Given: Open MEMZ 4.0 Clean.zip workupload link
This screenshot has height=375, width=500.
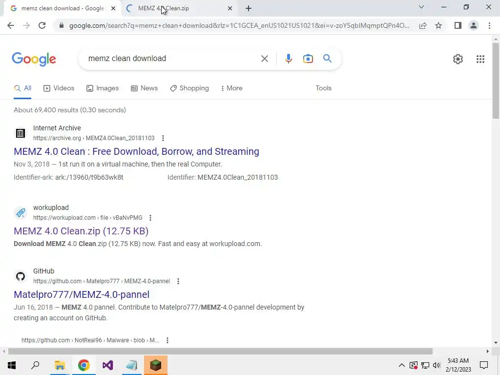Looking at the screenshot, I should pyautogui.click(x=81, y=231).
